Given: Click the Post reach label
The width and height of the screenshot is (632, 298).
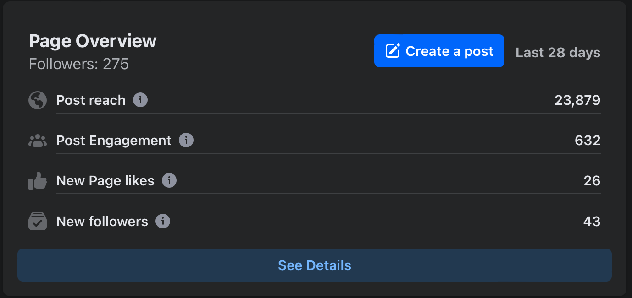Looking at the screenshot, I should click(x=91, y=100).
